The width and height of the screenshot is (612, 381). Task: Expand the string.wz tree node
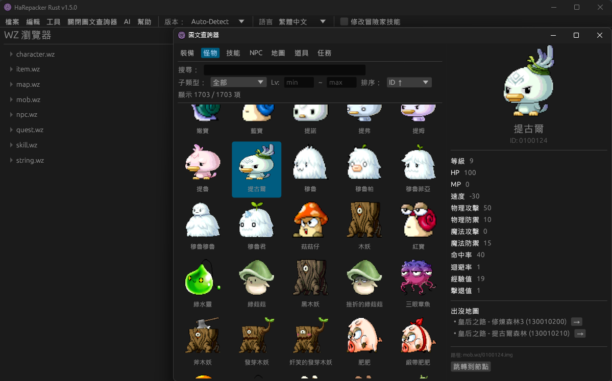(x=11, y=160)
